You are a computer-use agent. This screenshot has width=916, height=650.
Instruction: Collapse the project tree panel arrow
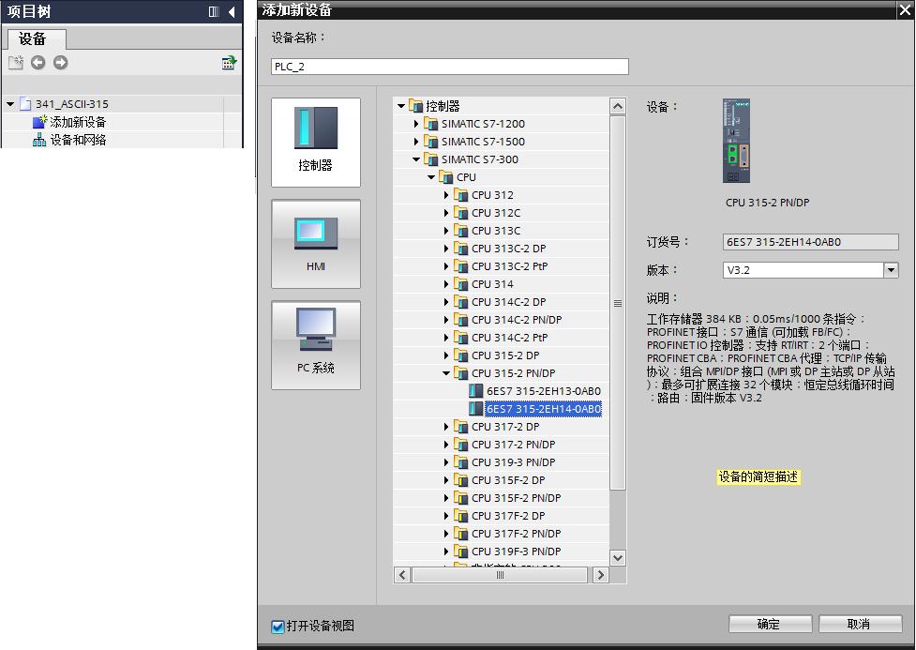click(232, 11)
